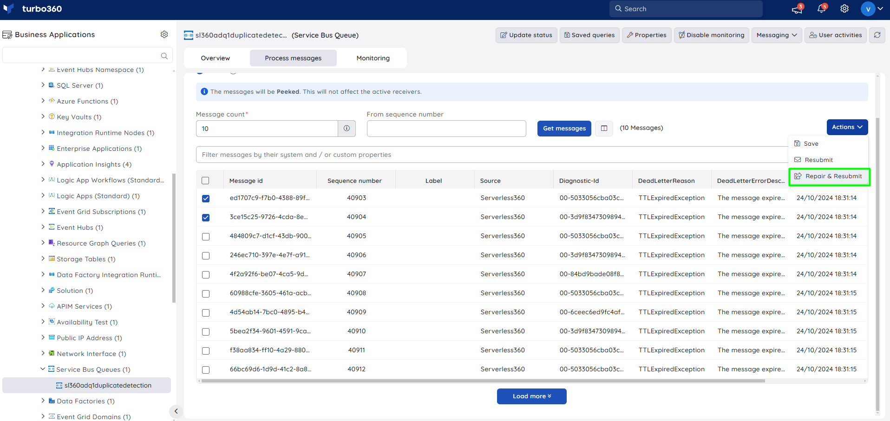Viewport: 890px width, 421px height.
Task: Switch to the Monitoring tab
Action: (373, 58)
